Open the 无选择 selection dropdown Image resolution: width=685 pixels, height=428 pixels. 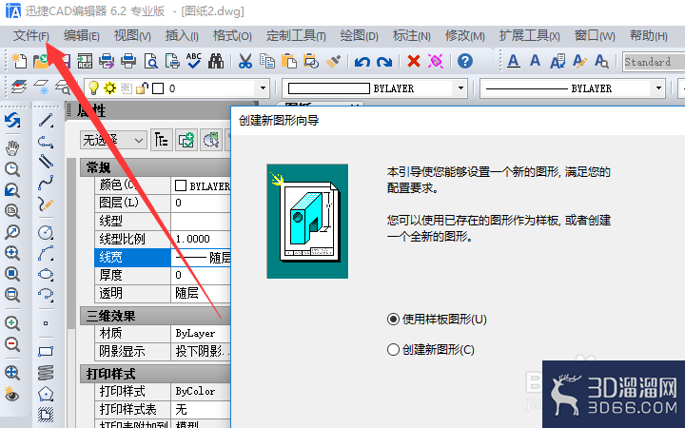113,140
